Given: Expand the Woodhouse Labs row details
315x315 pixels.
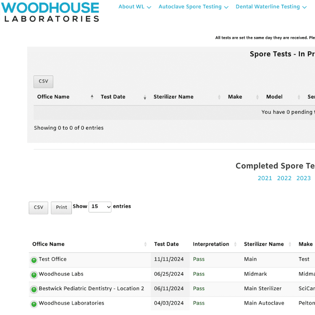Looking at the screenshot, I should (x=34, y=275).
